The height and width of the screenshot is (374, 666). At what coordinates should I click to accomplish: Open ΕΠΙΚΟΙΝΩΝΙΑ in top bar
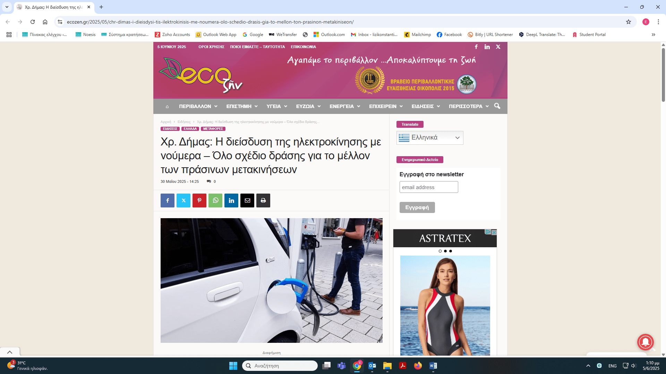[303, 47]
